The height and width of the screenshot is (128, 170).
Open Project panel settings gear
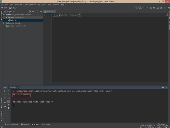[37, 11]
